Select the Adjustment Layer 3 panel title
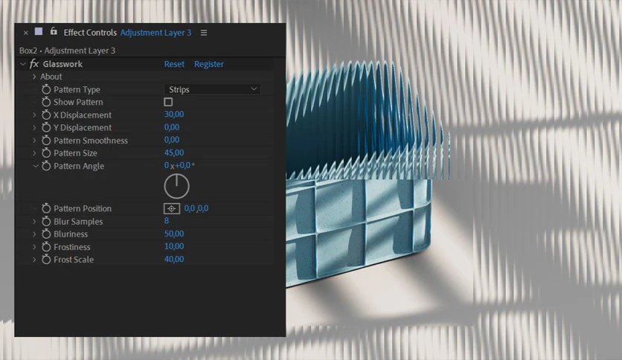 [x=155, y=33]
